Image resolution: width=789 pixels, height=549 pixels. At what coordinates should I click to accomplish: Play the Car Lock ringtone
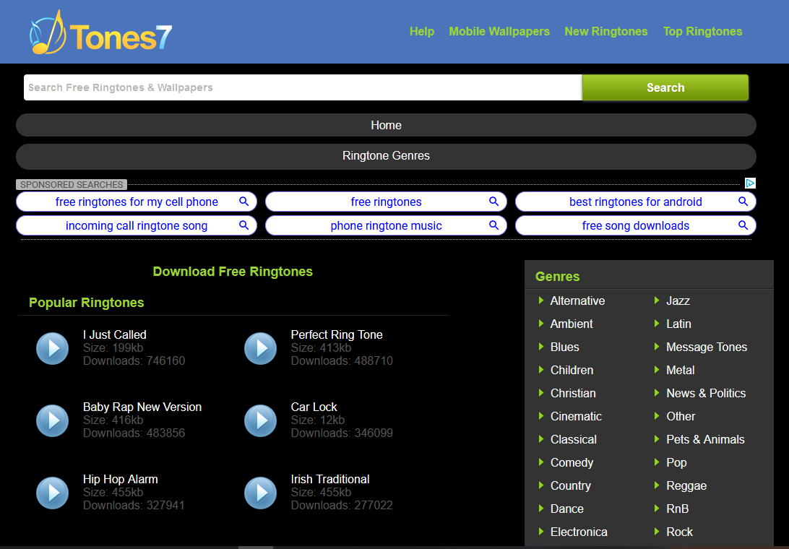(260, 420)
